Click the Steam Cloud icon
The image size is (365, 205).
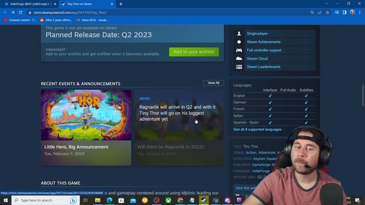[239, 59]
